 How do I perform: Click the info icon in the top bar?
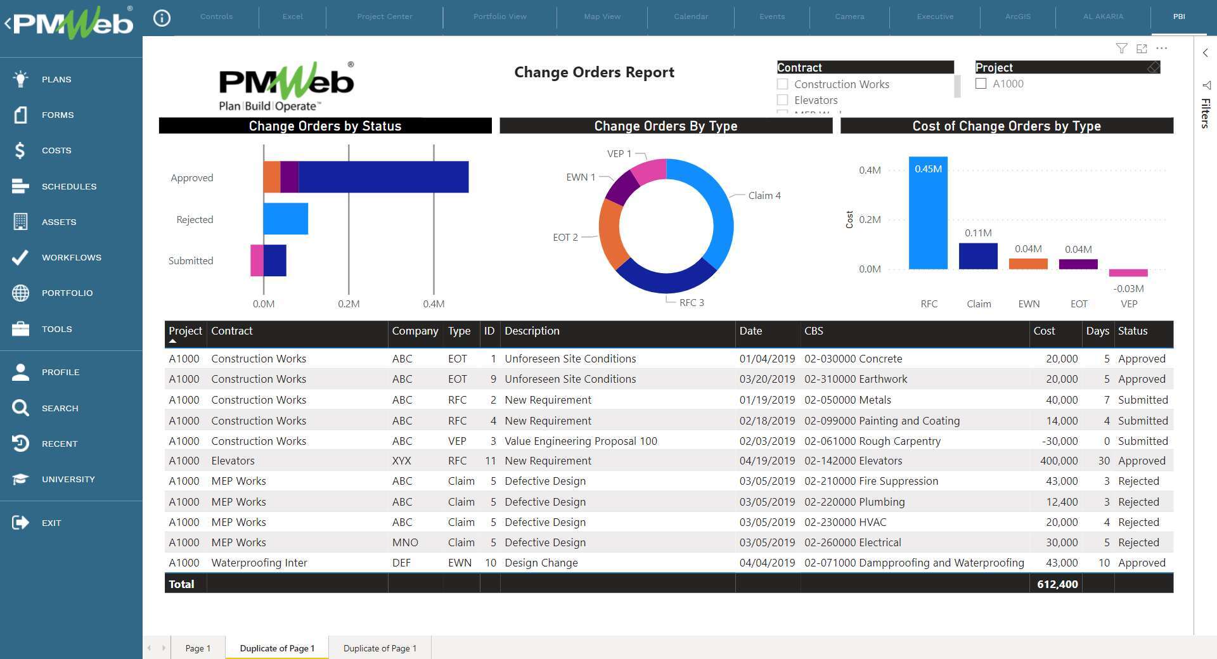[162, 18]
